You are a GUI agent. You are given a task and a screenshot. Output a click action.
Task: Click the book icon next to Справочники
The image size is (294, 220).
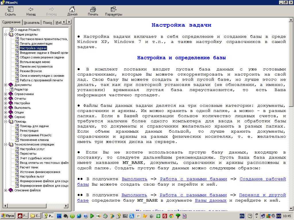coord(11,94)
